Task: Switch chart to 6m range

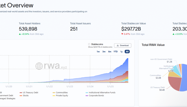Action: coord(110,52)
